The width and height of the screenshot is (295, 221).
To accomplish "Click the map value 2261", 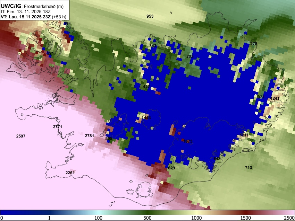I will (x=70, y=173).
